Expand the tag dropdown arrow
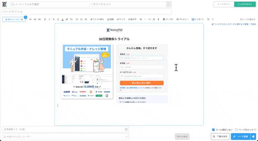The width and height of the screenshot is (258, 141). tap(169, 4)
